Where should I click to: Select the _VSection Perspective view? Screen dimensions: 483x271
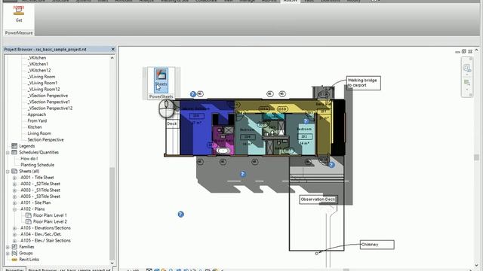[48, 96]
